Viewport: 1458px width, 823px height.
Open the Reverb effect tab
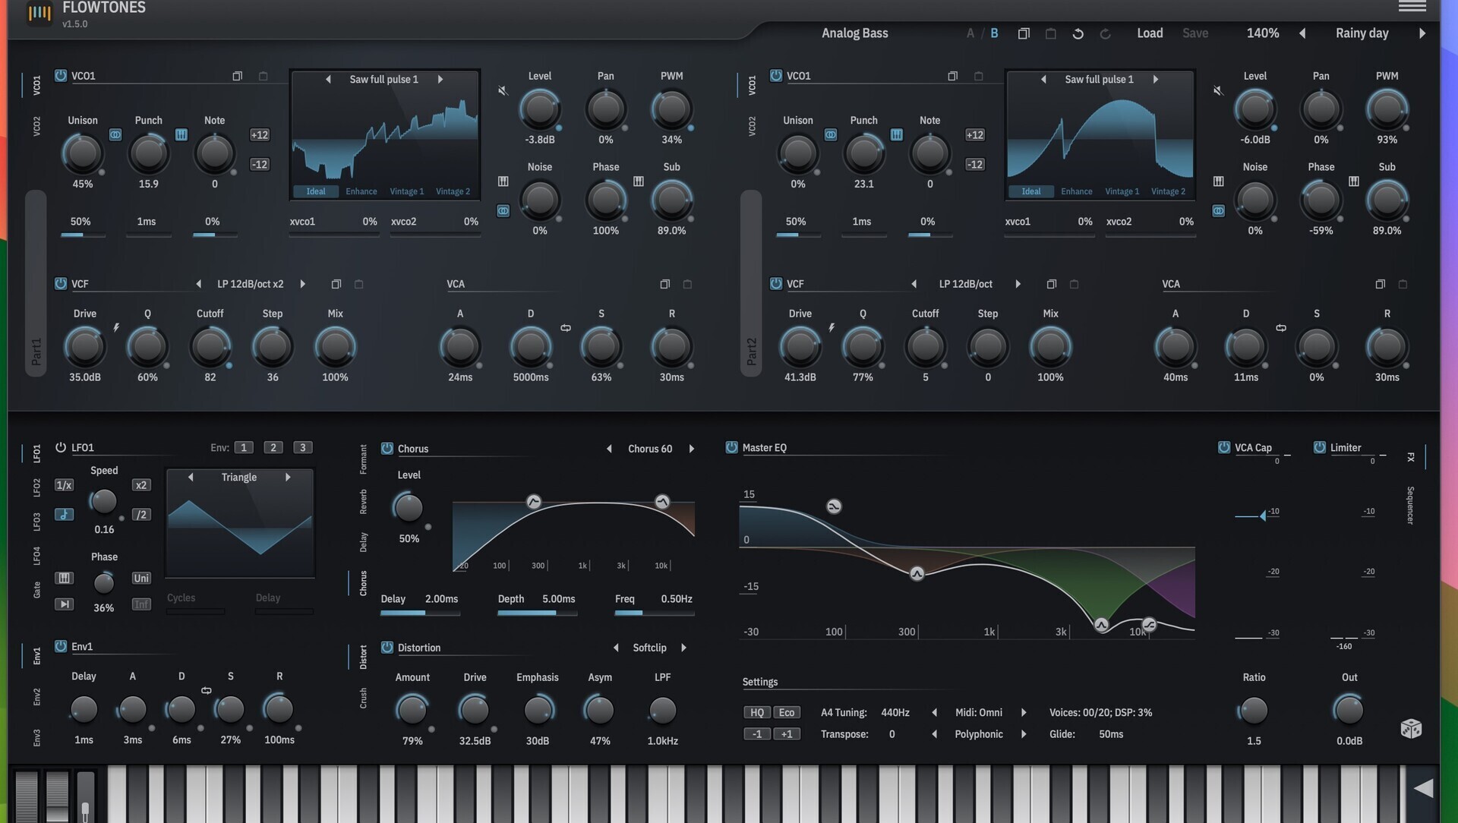363,503
